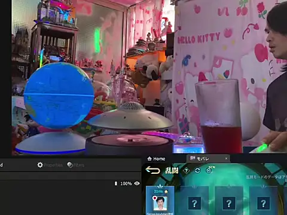Click the refresh circular arrows icon
Image resolution: width=287 pixels, height=215 pixels.
(x=197, y=170)
